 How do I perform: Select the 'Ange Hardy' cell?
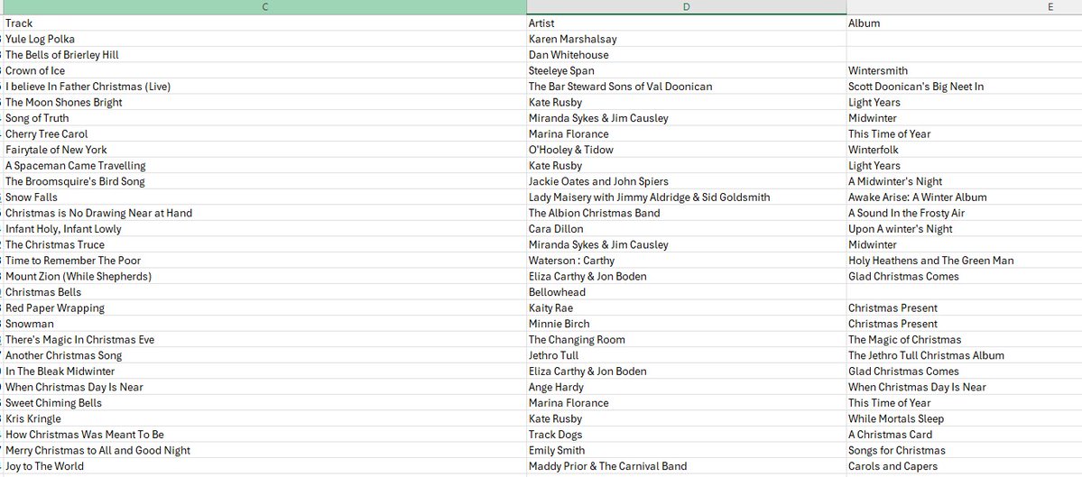(687, 388)
